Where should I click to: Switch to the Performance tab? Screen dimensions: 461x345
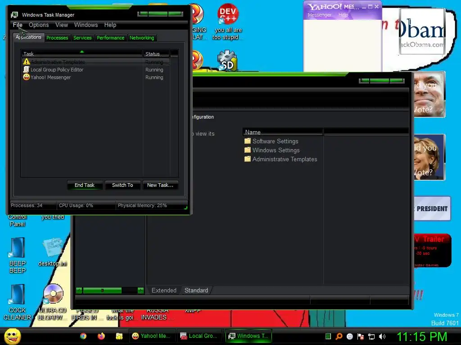click(111, 38)
